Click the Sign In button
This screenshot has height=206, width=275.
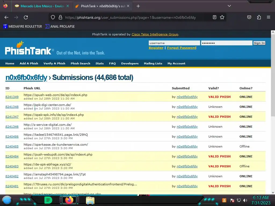(x=259, y=43)
